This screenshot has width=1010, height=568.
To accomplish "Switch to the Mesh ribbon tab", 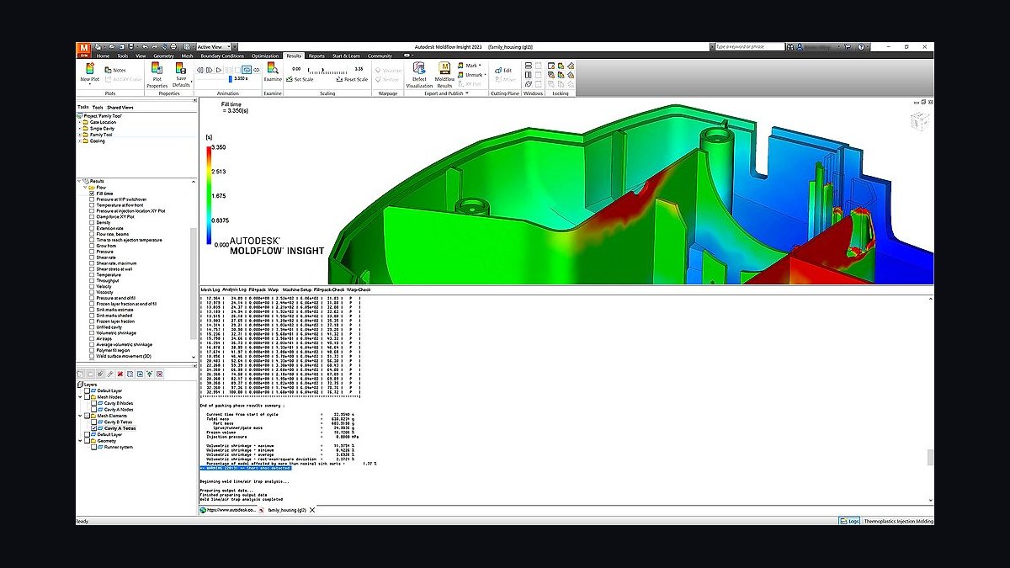I will [186, 56].
